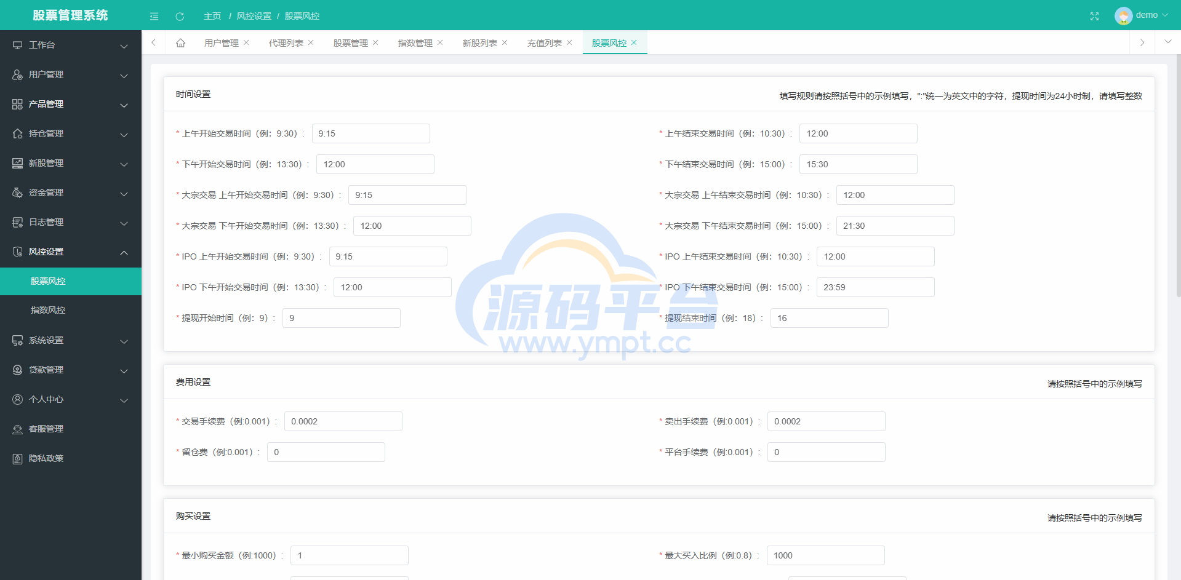This screenshot has width=1181, height=580.
Task: Switch to the 股票管理 tab
Action: (x=350, y=43)
